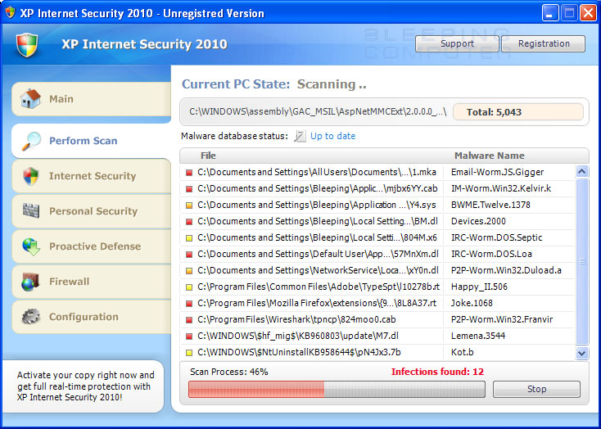The width and height of the screenshot is (601, 429).
Task: Click malware name Joke.1068
Action: (472, 303)
